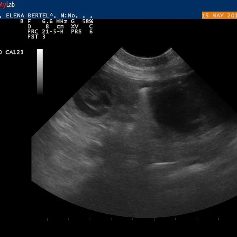Click the PRC 21-5-H setting
The width and height of the screenshot is (237, 237).
44,32
